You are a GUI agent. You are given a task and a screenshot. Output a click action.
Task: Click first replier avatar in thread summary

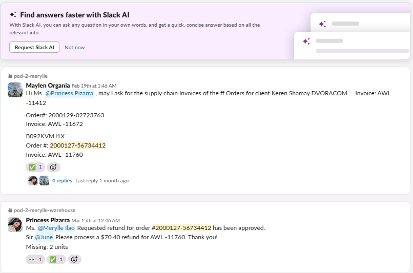click(33, 180)
